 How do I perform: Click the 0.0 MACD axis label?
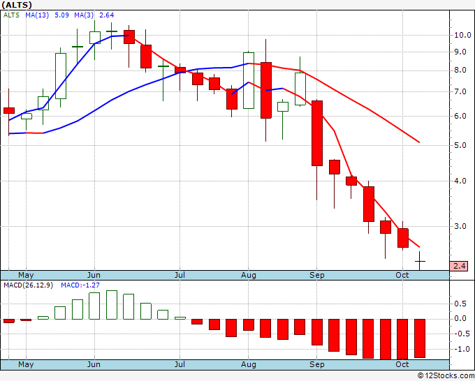tap(460, 319)
